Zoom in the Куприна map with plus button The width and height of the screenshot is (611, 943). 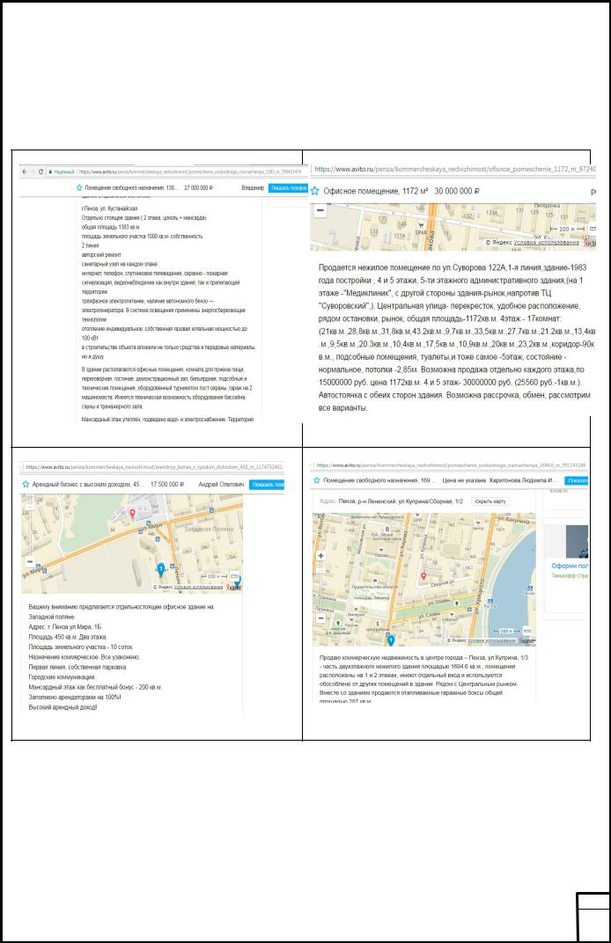pos(321,556)
